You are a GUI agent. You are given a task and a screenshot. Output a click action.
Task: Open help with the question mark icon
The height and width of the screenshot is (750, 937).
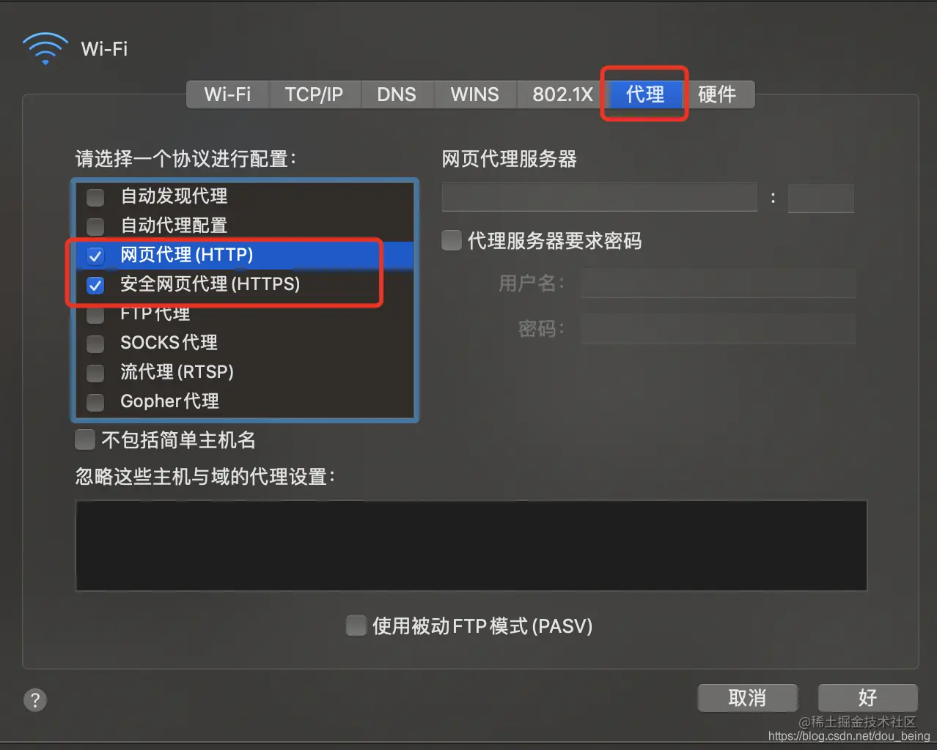(x=35, y=699)
